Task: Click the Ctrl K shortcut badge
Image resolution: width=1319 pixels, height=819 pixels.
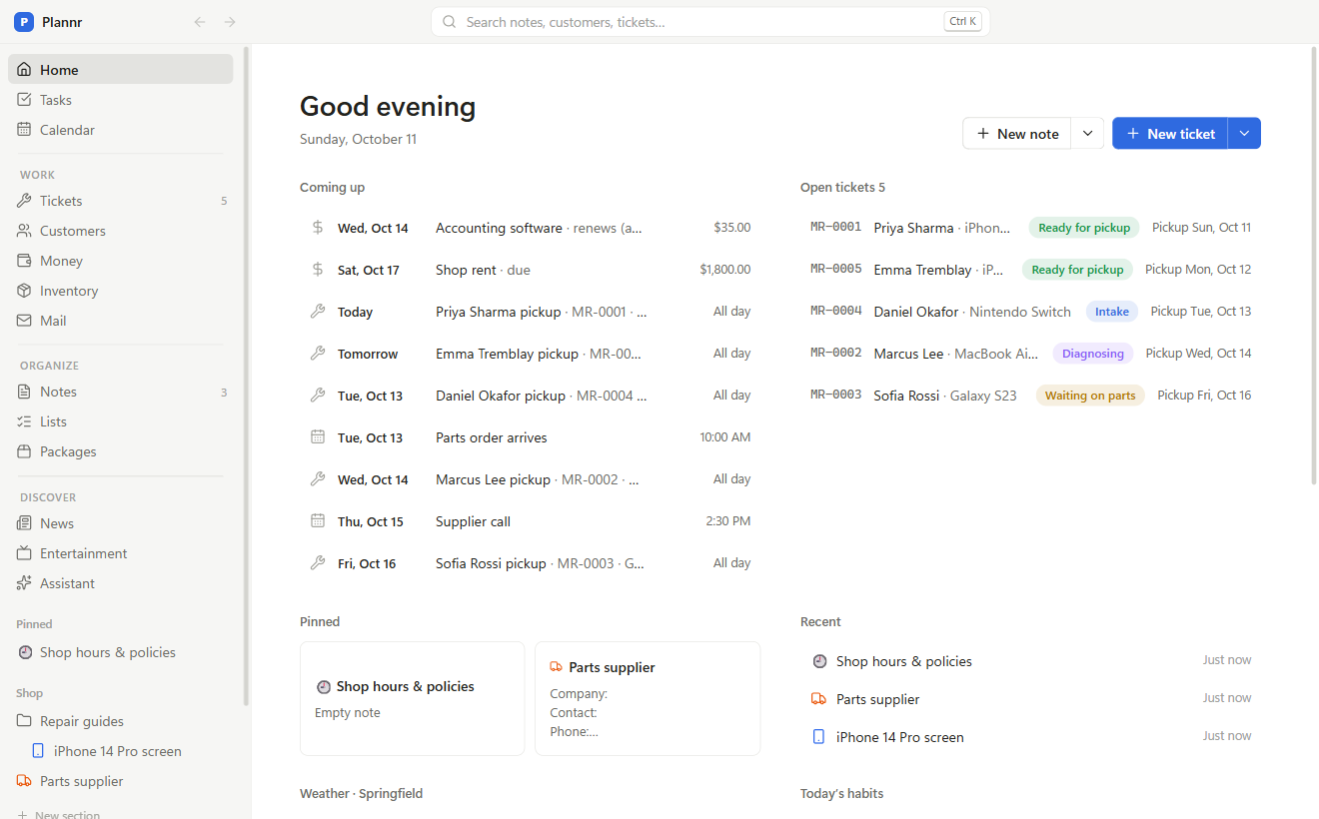Action: 962,22
